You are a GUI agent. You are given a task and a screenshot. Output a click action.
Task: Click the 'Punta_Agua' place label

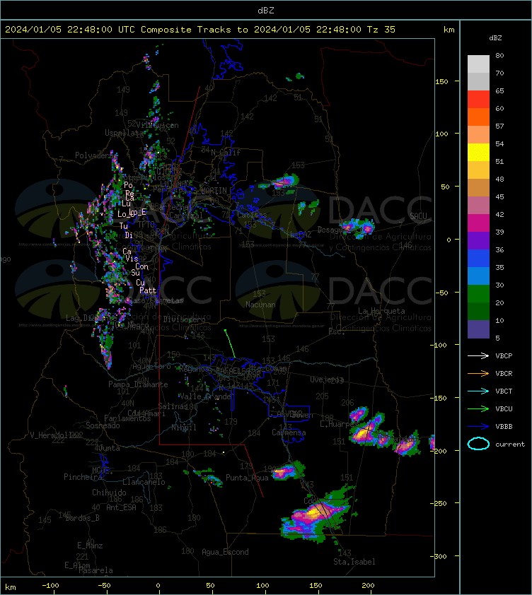click(247, 478)
